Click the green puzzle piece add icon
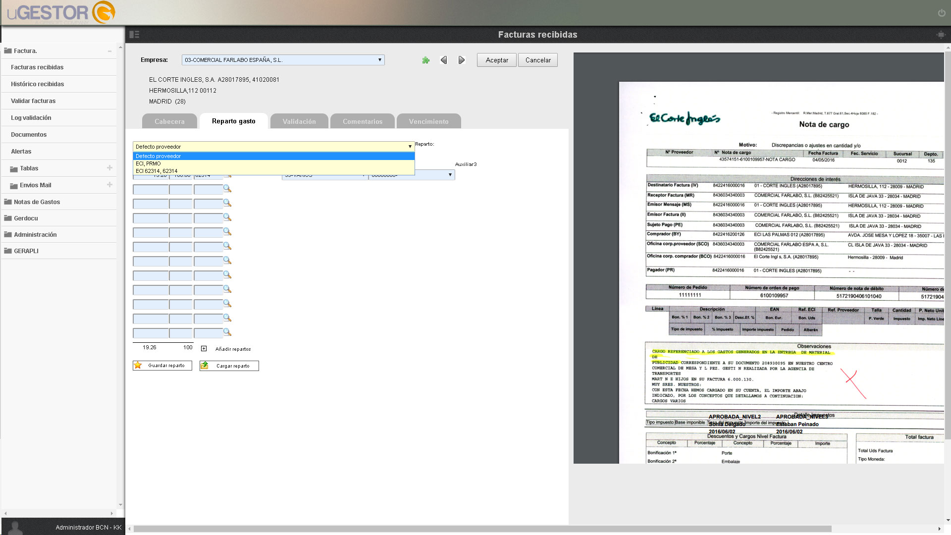This screenshot has height=535, width=951. [425, 60]
